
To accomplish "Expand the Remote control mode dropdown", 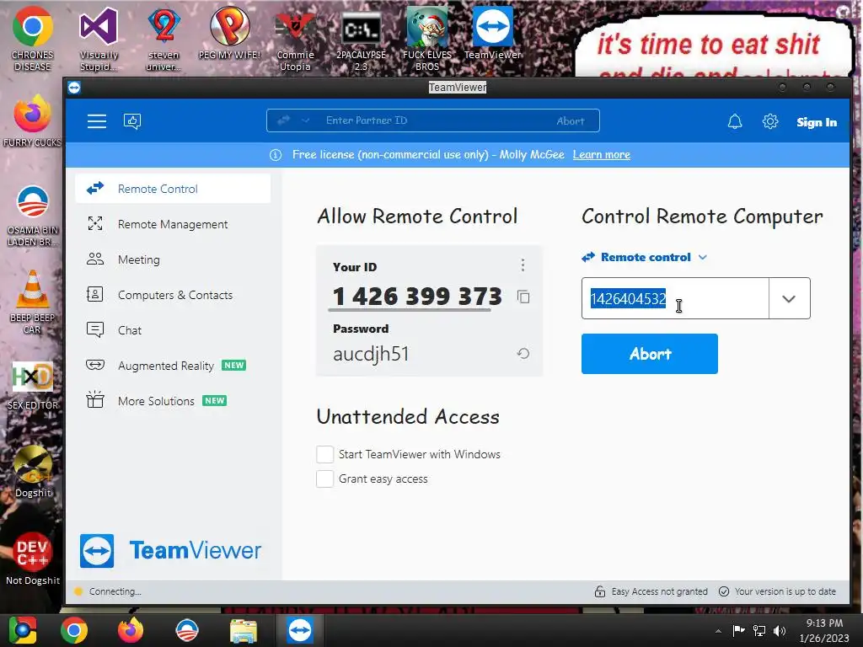I will point(703,257).
